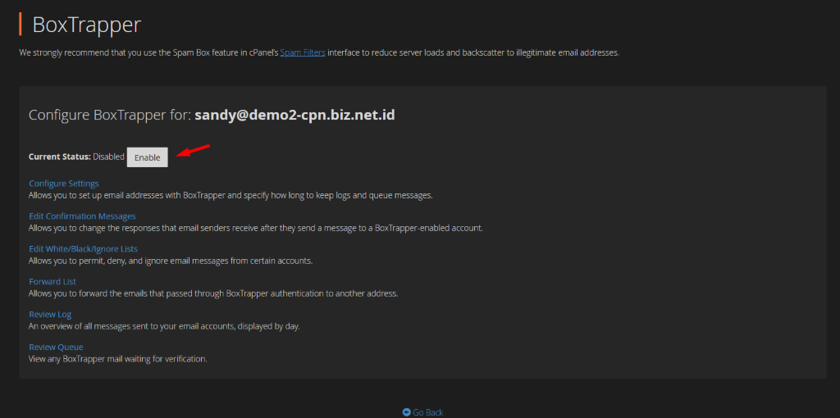Image resolution: width=840 pixels, height=418 pixels.
Task: Open the Review Log link
Action: (50, 314)
